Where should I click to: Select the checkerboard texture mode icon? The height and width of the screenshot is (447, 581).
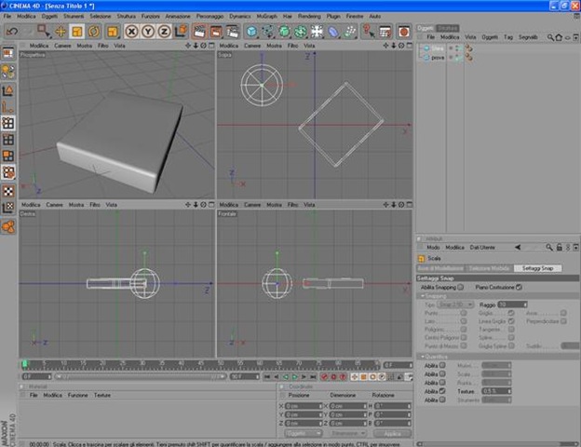[8, 192]
